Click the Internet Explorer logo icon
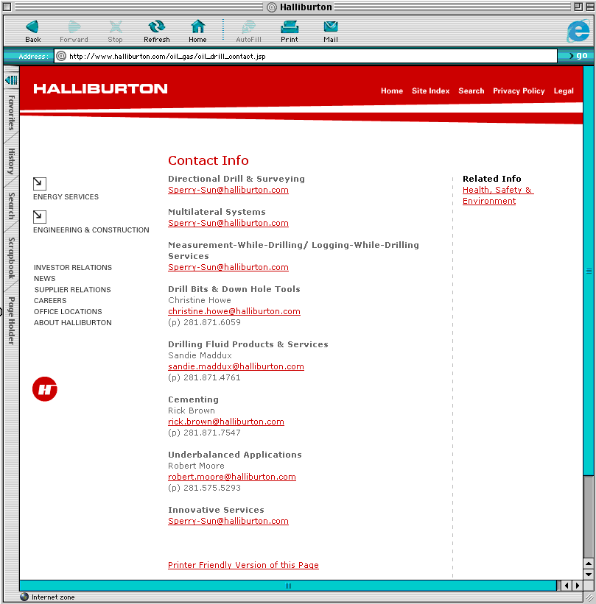596x604 pixels. pos(578,31)
